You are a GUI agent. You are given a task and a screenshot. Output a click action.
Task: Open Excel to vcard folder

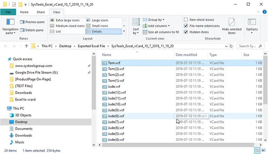(25, 100)
